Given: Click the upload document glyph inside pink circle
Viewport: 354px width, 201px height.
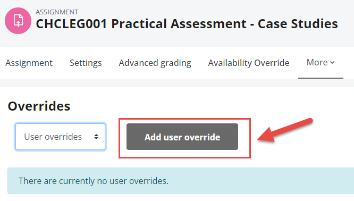Looking at the screenshot, I should click(x=18, y=21).
